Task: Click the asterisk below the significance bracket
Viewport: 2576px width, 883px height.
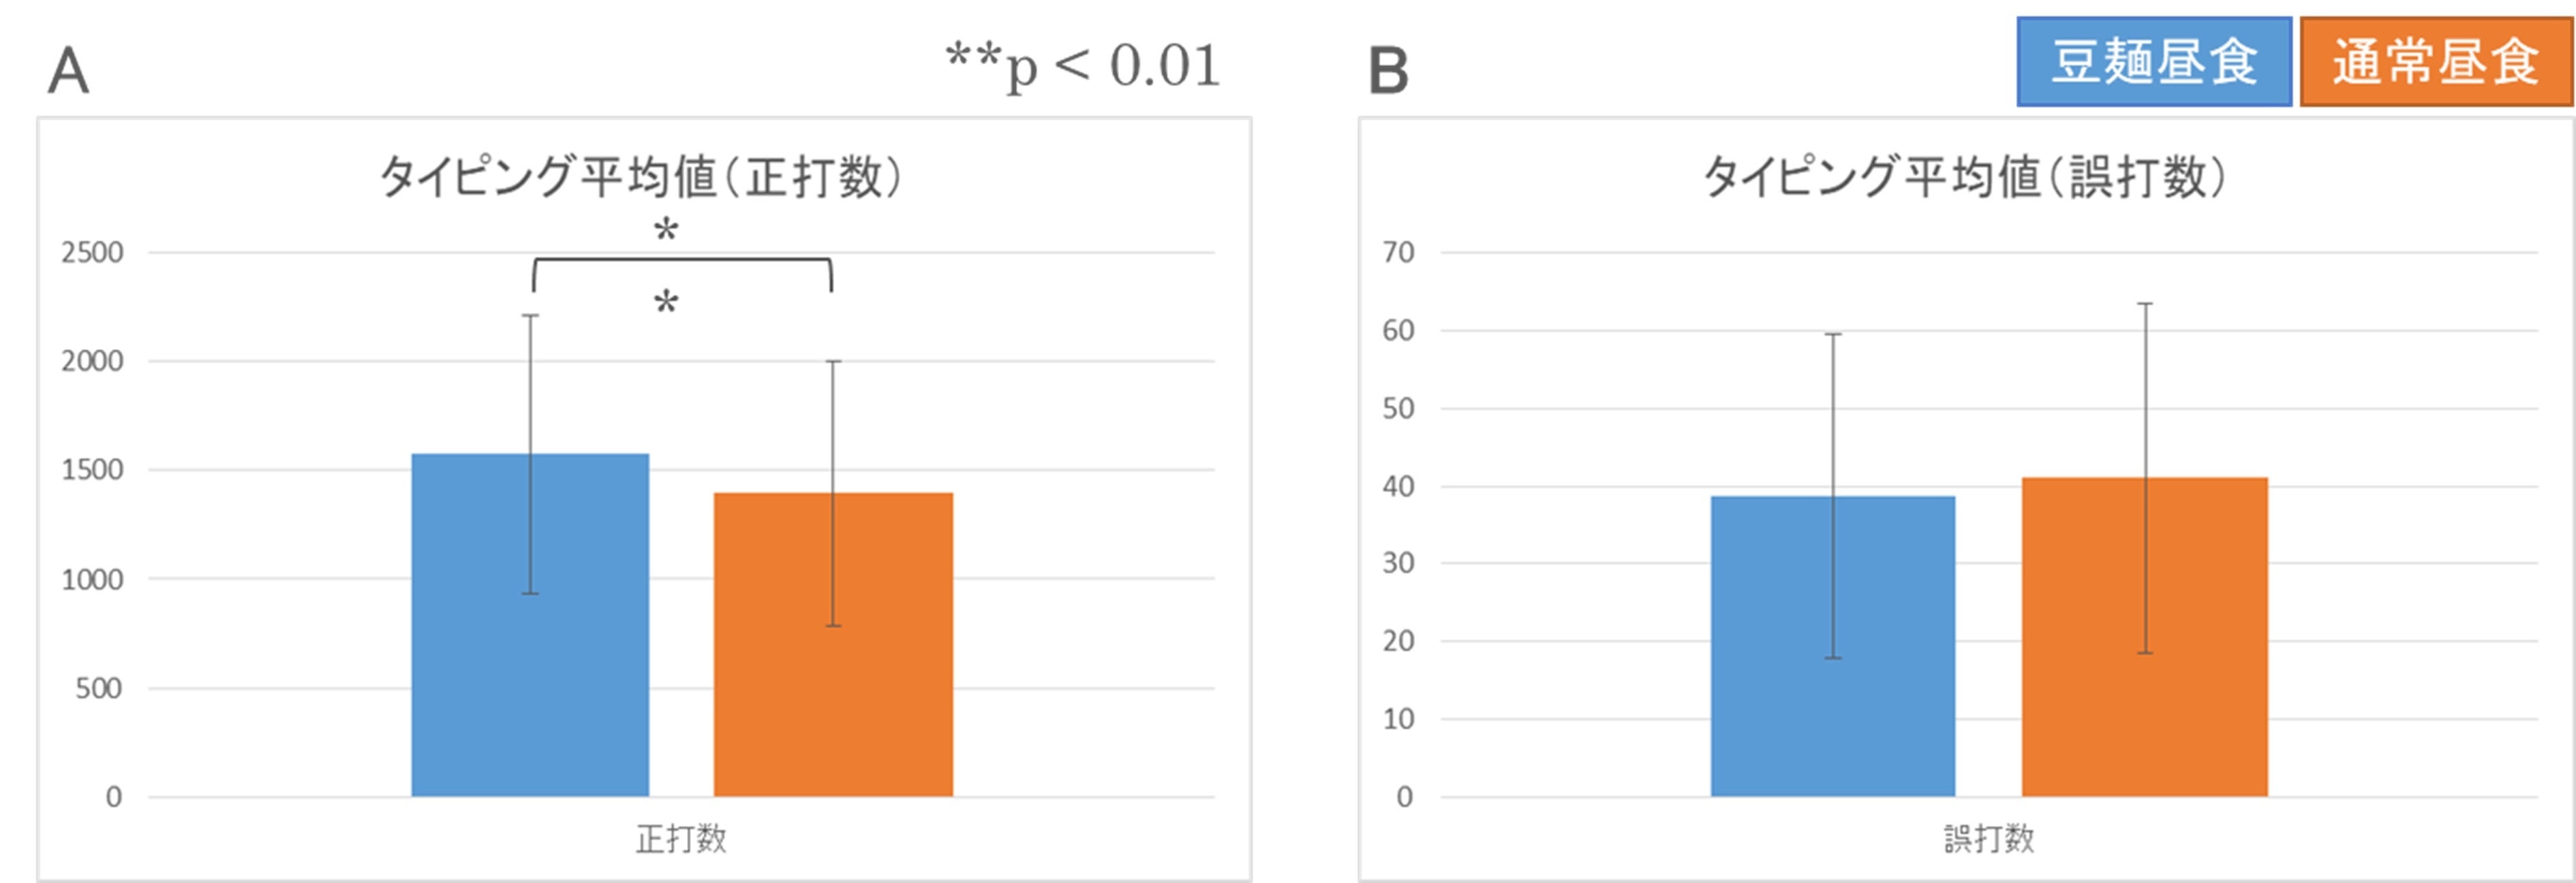Action: (666, 304)
